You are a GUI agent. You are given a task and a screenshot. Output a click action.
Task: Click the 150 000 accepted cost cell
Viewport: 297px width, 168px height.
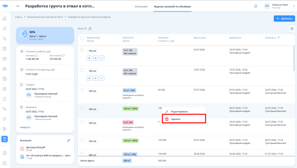(162, 140)
